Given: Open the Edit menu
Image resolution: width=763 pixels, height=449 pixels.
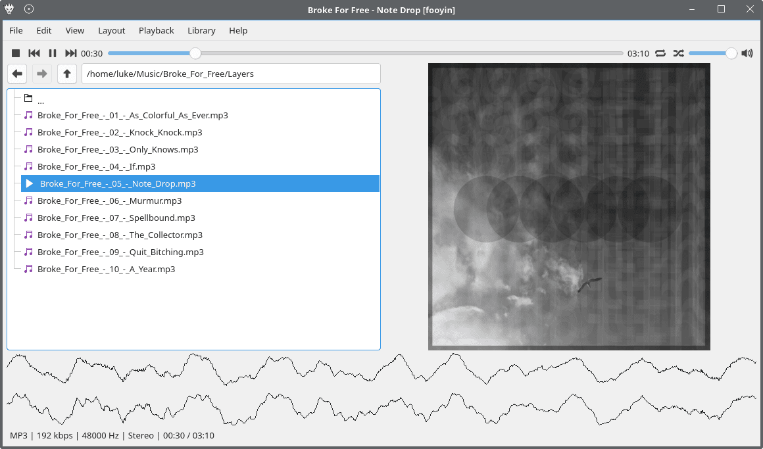Looking at the screenshot, I should point(44,30).
